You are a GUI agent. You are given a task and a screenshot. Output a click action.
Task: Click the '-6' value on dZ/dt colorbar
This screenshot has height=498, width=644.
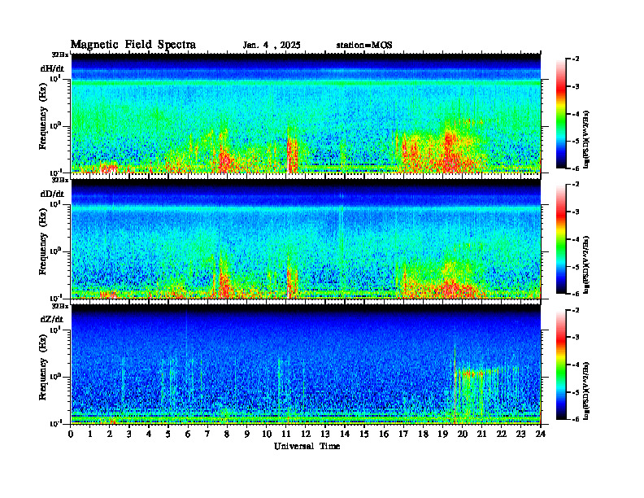[x=576, y=419]
